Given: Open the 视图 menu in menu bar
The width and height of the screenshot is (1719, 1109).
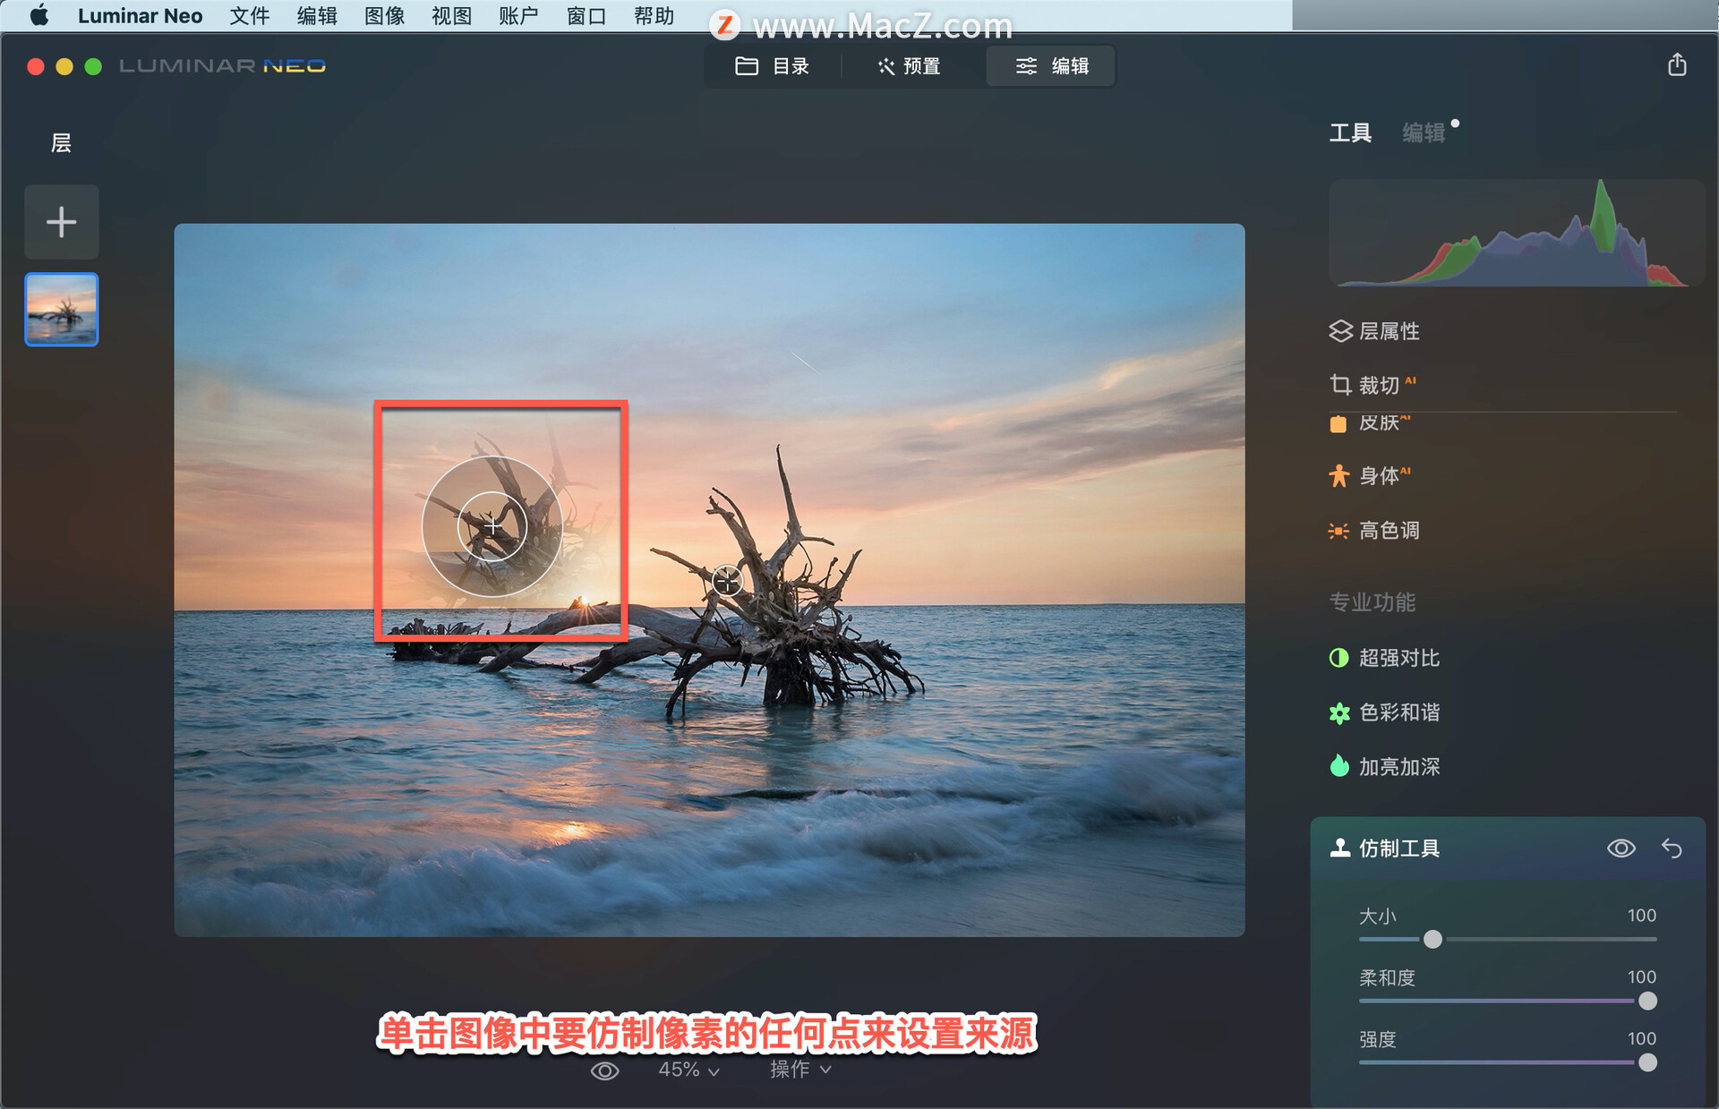Looking at the screenshot, I should 451,15.
